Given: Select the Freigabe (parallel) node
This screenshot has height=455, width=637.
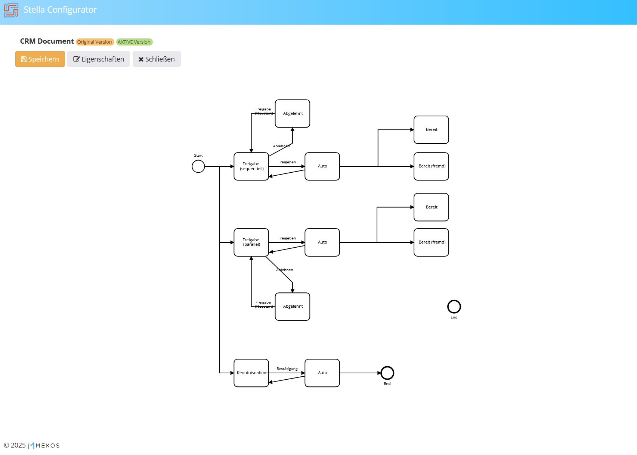Looking at the screenshot, I should (251, 242).
